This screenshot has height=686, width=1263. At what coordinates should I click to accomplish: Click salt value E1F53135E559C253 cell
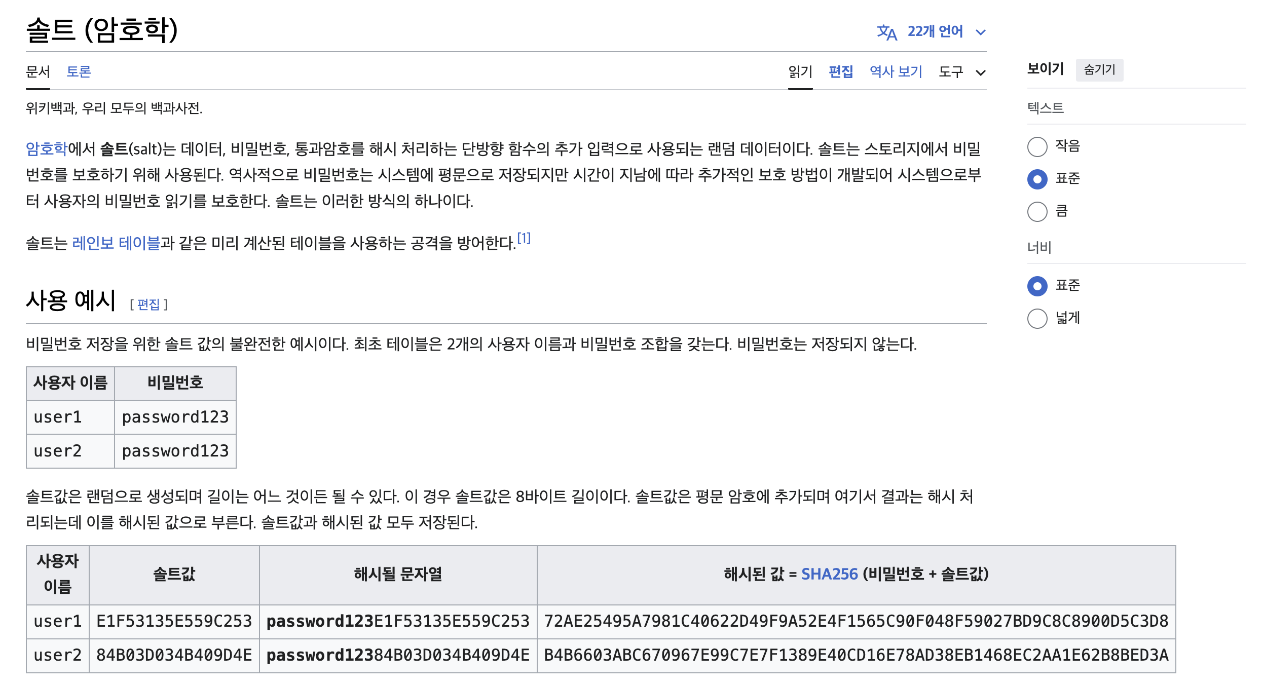point(174,621)
